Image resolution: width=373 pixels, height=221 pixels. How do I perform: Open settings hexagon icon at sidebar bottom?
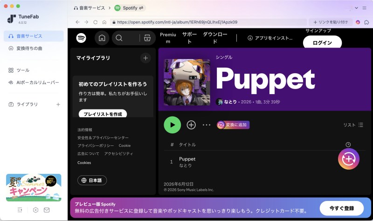point(35,210)
